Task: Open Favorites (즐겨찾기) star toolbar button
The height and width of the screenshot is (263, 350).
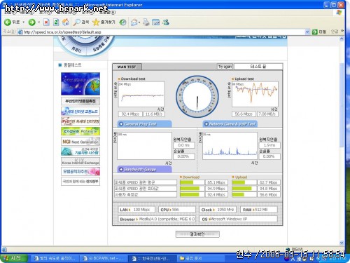Action: click(104, 22)
